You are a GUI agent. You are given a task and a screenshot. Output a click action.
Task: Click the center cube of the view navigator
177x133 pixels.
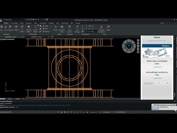pos(129,46)
